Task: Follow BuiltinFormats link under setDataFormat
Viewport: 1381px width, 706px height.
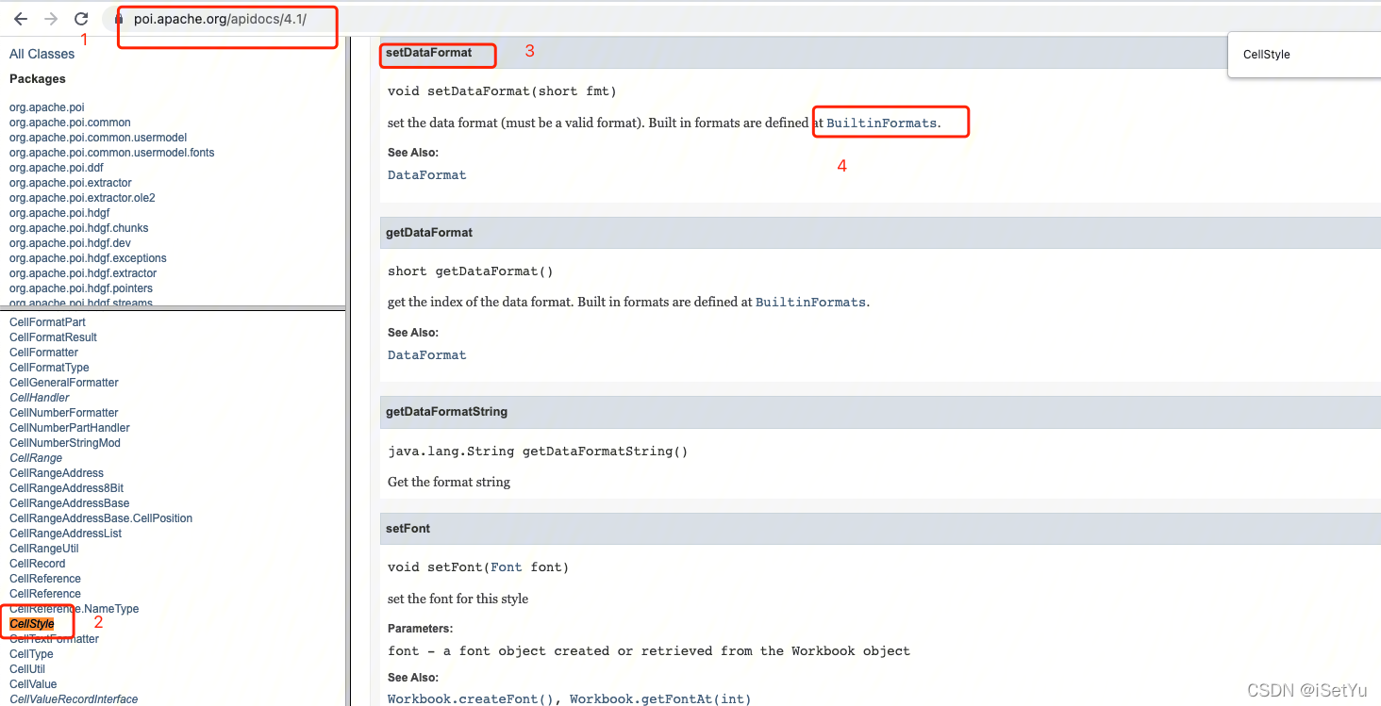Action: click(882, 123)
